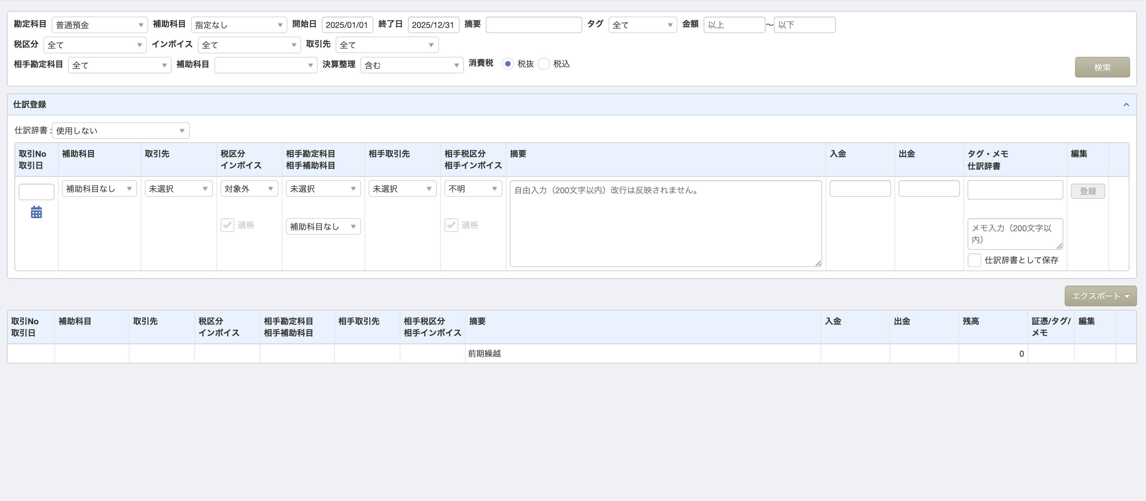Toggle the 適格 checkbox under 対象外
The image size is (1146, 501).
coord(227,225)
